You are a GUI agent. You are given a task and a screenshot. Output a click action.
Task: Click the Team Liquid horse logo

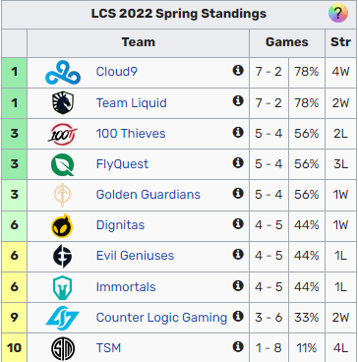[63, 102]
